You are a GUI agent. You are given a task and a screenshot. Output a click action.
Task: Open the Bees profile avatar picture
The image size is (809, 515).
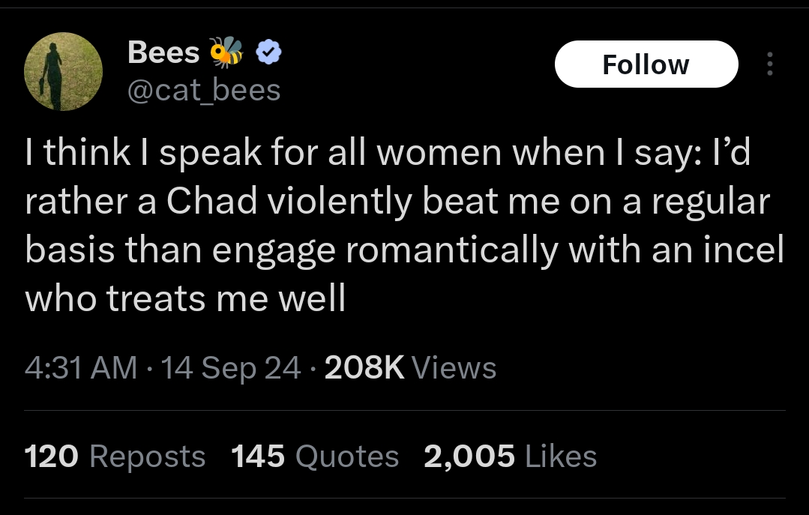click(x=63, y=71)
